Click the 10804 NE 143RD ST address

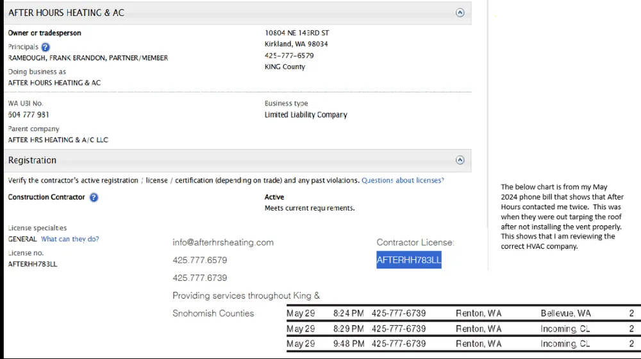pos(297,33)
